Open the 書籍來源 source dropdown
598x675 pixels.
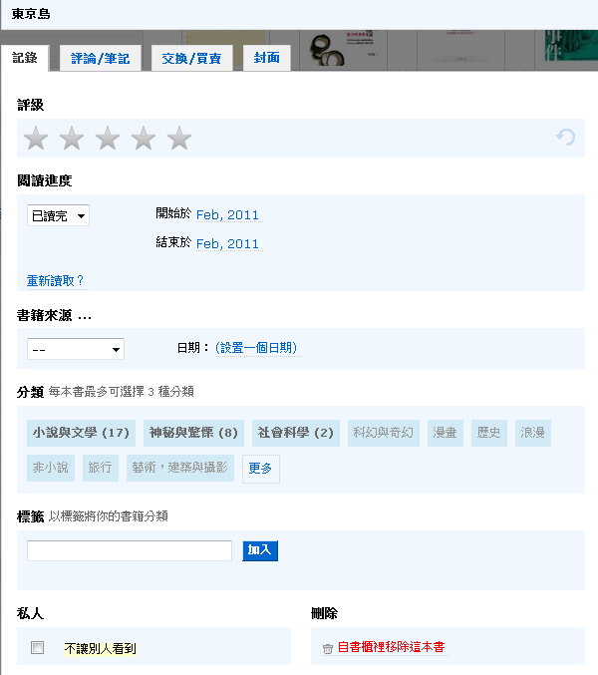pos(76,349)
